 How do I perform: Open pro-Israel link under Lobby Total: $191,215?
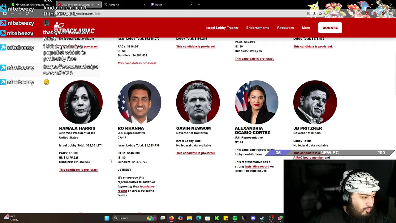(x=196, y=46)
